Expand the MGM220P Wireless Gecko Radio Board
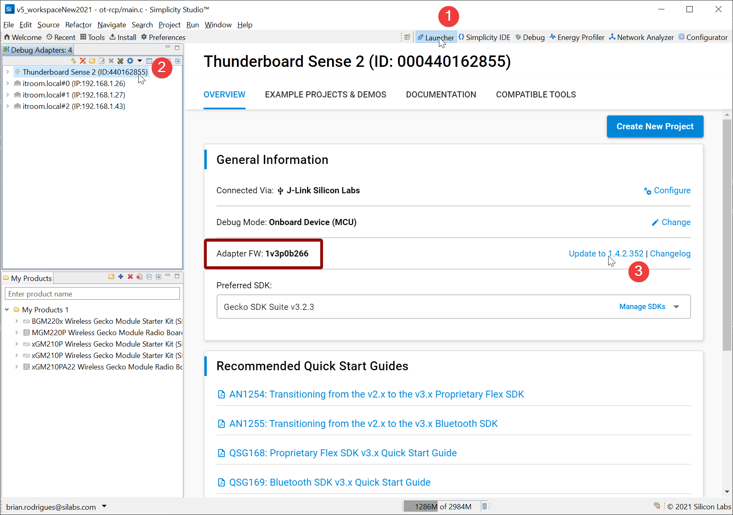The width and height of the screenshot is (733, 515). (x=17, y=332)
